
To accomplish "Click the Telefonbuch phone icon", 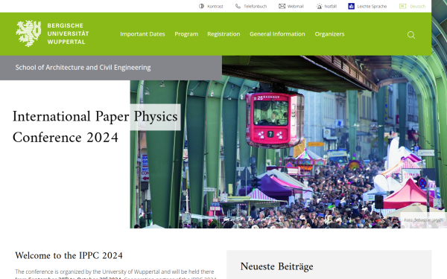I will tap(238, 6).
